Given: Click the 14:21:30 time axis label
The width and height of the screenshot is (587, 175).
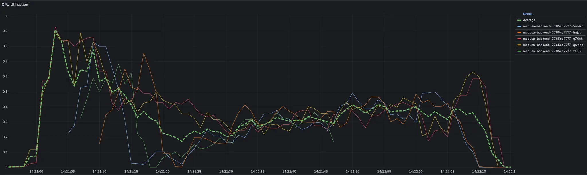Looking at the screenshot, I should click(226, 172).
